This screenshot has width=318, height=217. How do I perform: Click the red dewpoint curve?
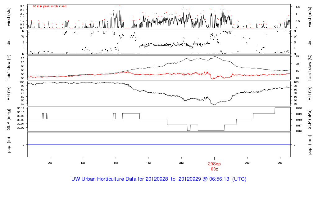pos(159,74)
